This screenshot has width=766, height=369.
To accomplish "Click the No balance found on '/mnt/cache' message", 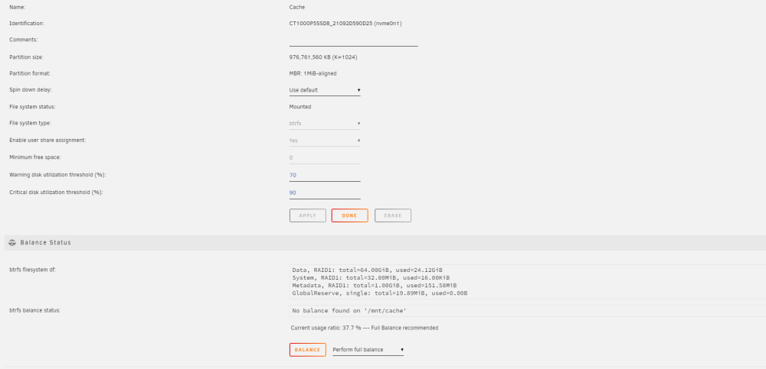I will tap(349, 311).
